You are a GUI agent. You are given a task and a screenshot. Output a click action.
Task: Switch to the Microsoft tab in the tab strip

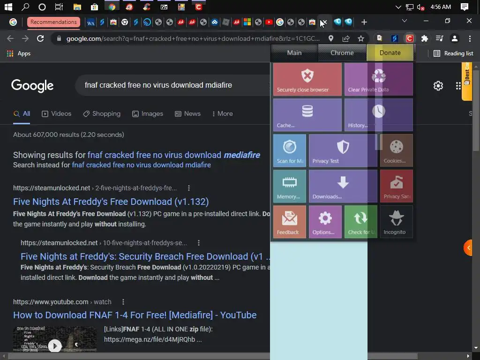click(247, 22)
